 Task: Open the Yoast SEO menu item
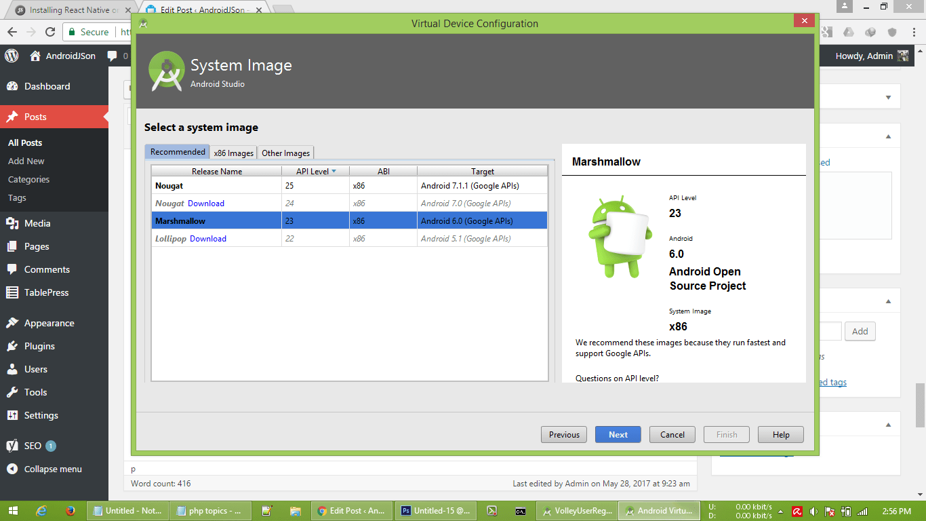pos(33,446)
